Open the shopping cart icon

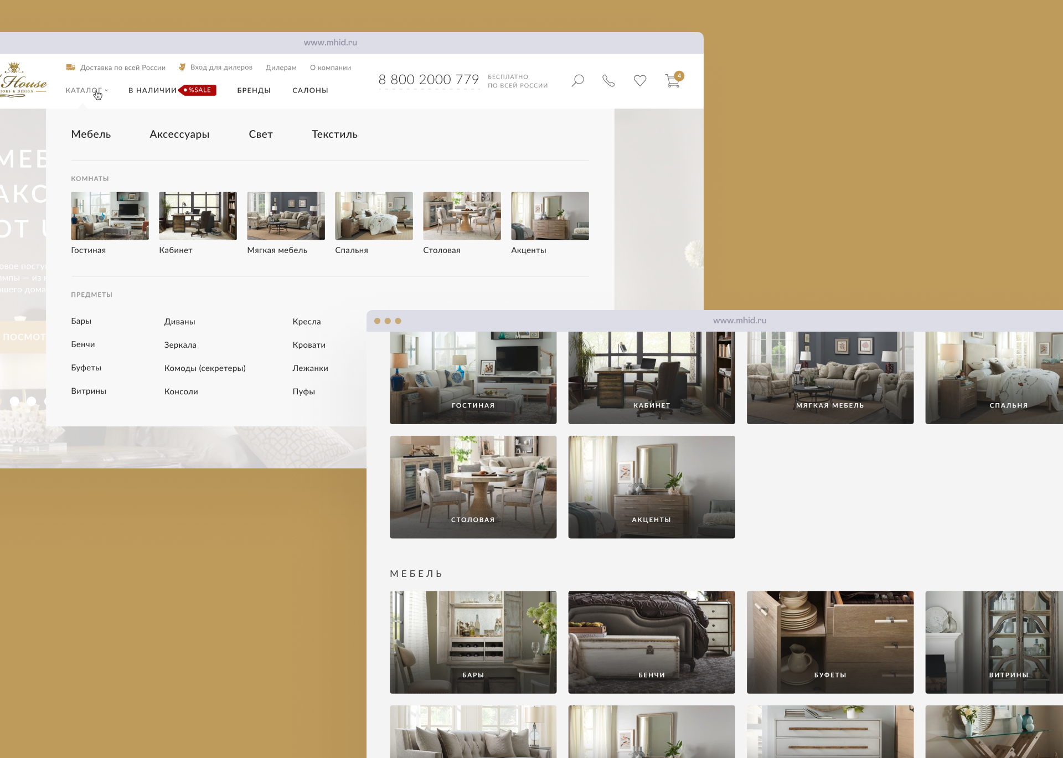(x=674, y=80)
